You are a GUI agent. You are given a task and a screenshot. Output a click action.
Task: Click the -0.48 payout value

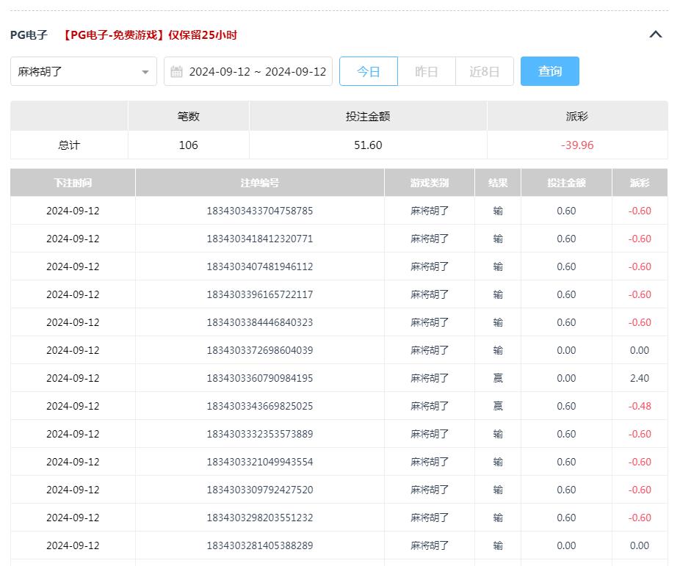point(640,406)
